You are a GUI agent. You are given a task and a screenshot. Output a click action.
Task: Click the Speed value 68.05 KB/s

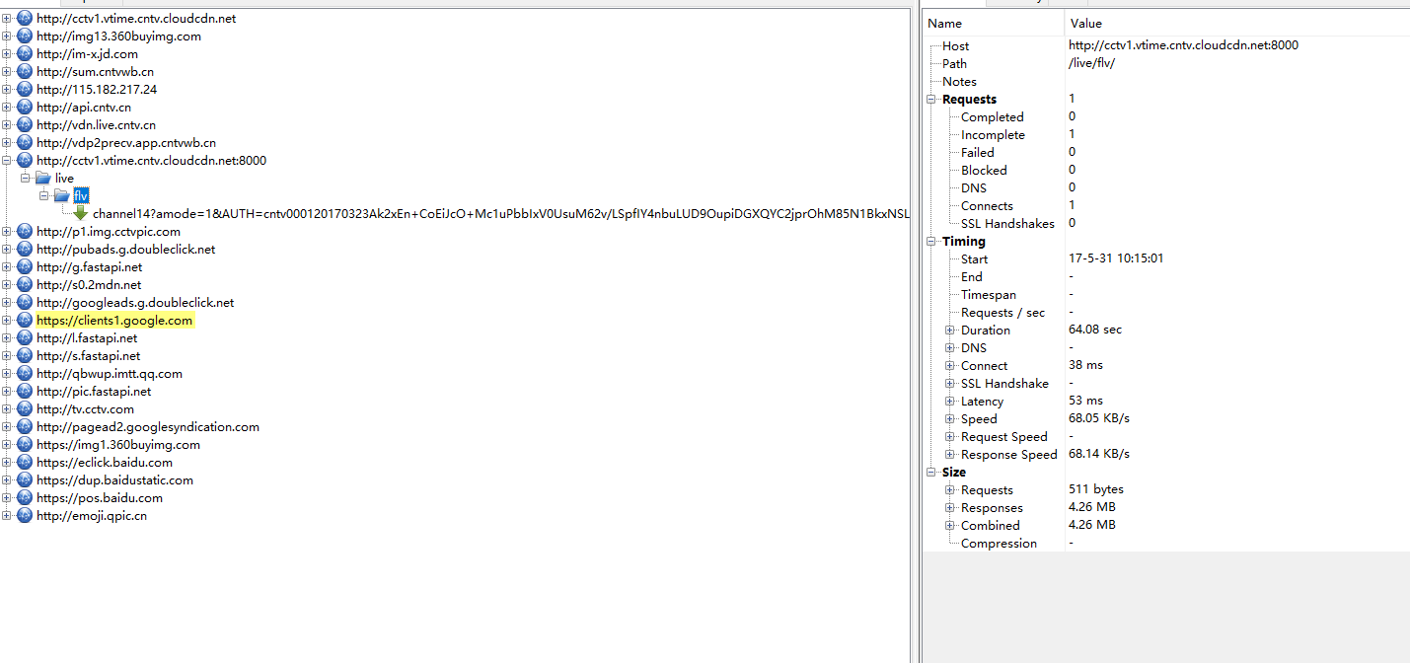(1099, 418)
